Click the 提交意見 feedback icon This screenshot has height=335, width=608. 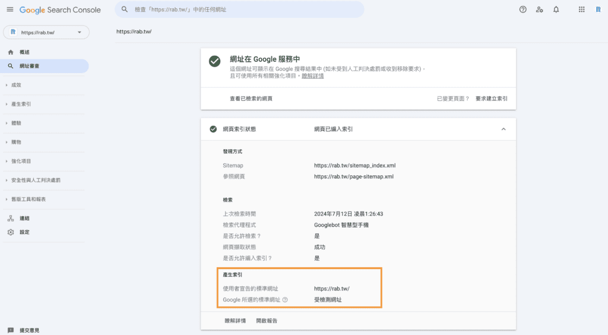11,330
